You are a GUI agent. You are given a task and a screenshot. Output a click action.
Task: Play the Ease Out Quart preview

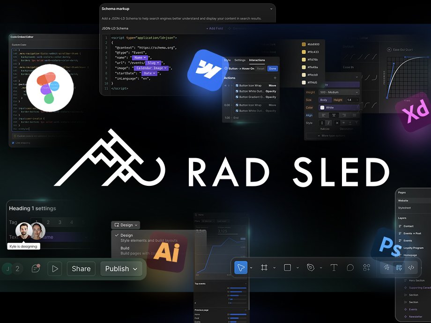389,50
